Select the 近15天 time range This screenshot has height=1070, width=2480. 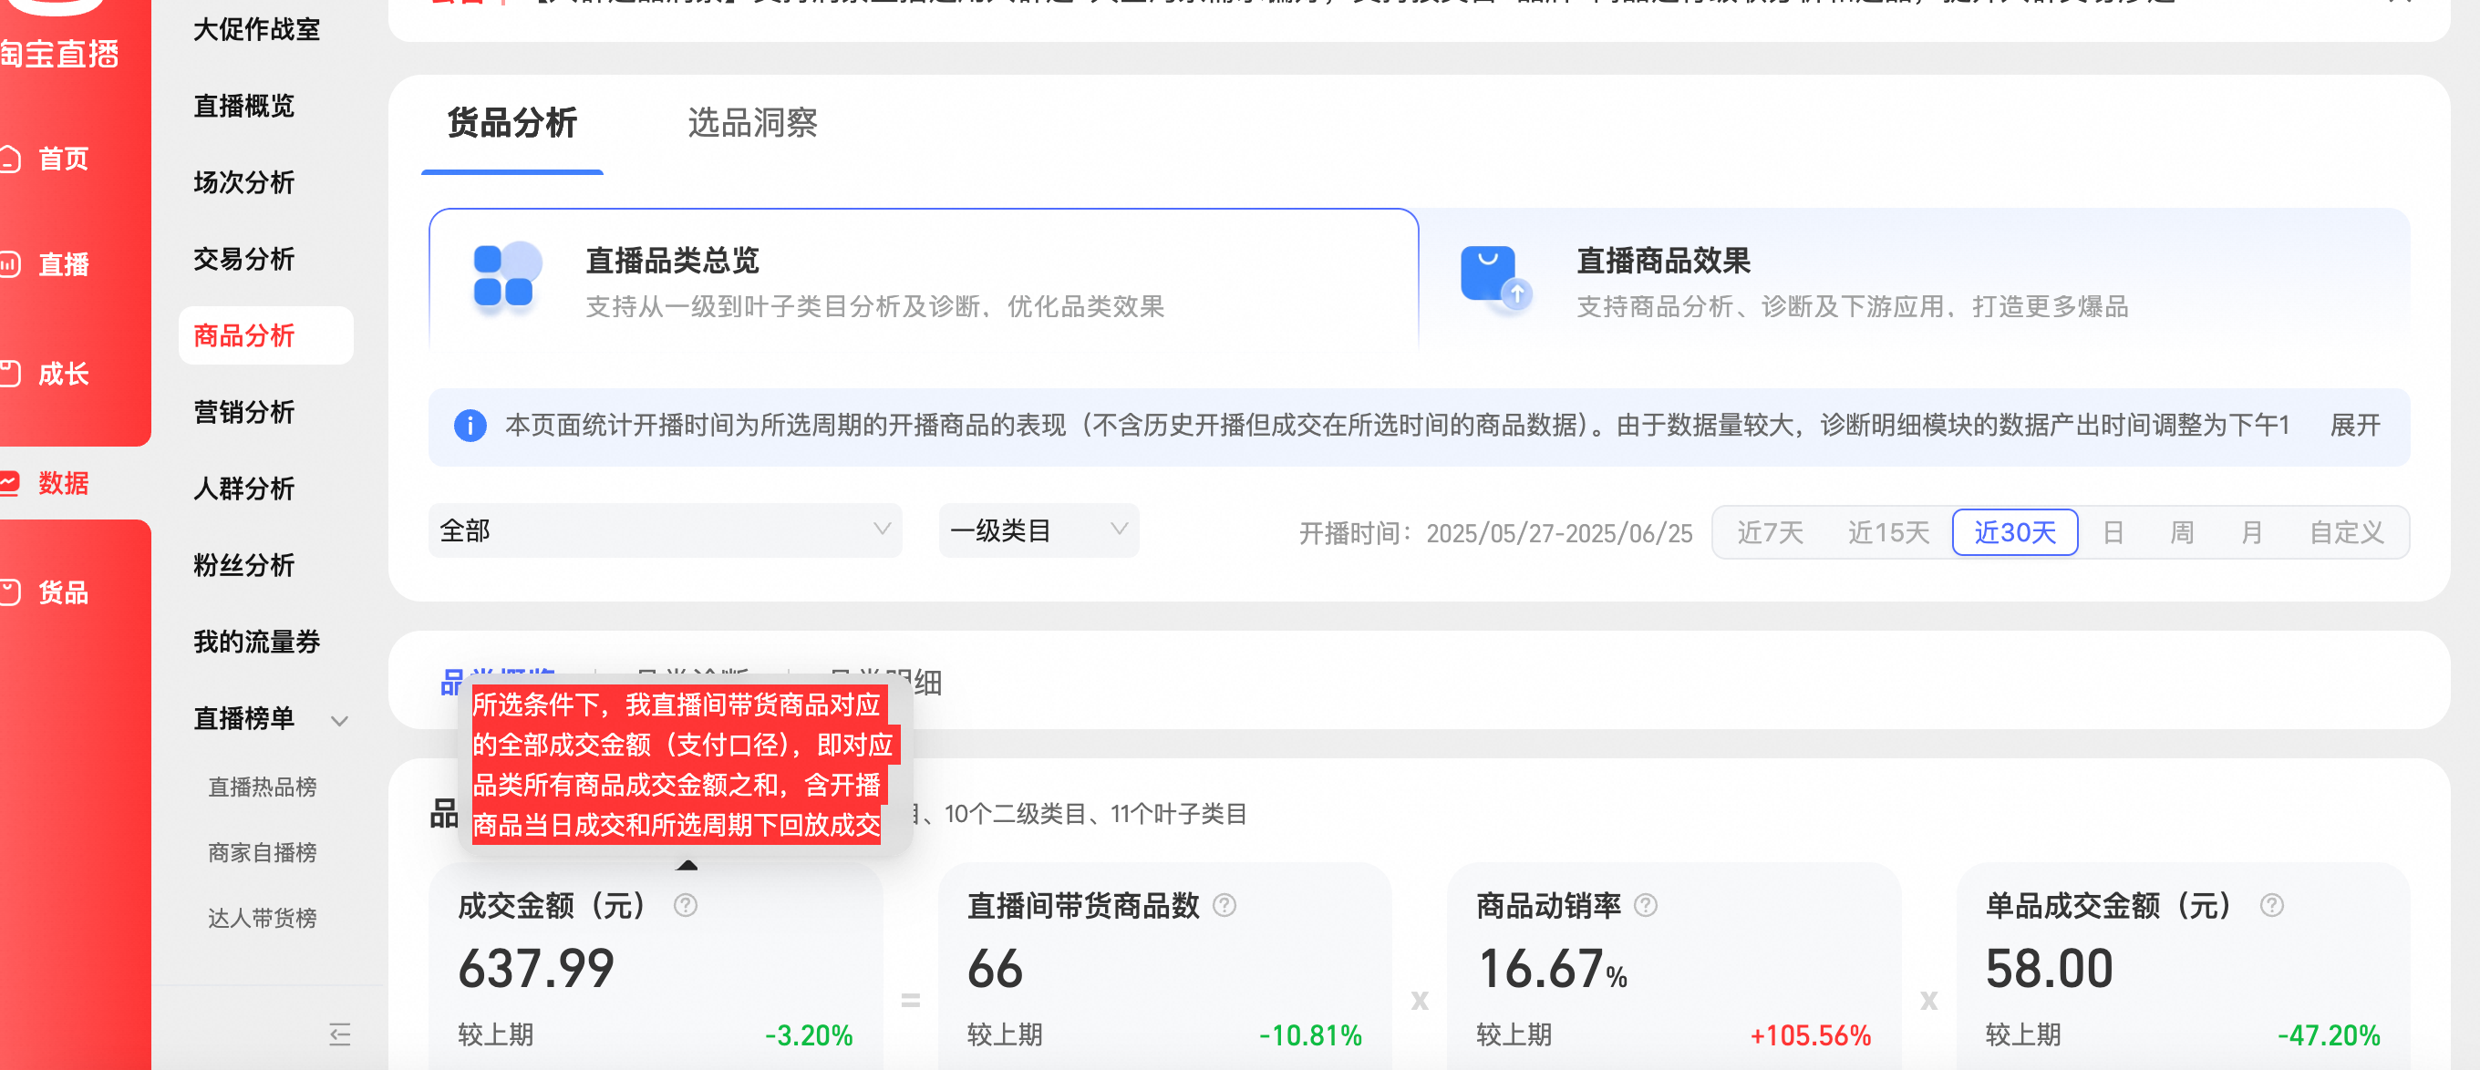click(x=1888, y=532)
